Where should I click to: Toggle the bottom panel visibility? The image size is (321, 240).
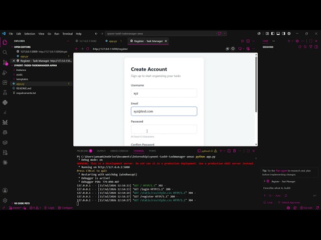click(x=278, y=33)
